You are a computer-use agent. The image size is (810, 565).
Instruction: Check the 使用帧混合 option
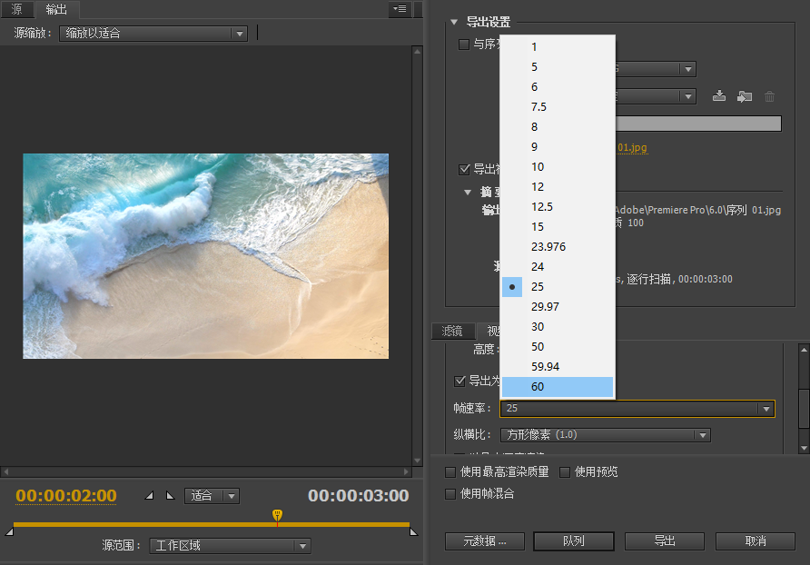[451, 494]
